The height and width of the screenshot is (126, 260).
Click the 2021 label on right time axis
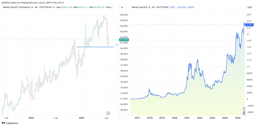click(187, 118)
